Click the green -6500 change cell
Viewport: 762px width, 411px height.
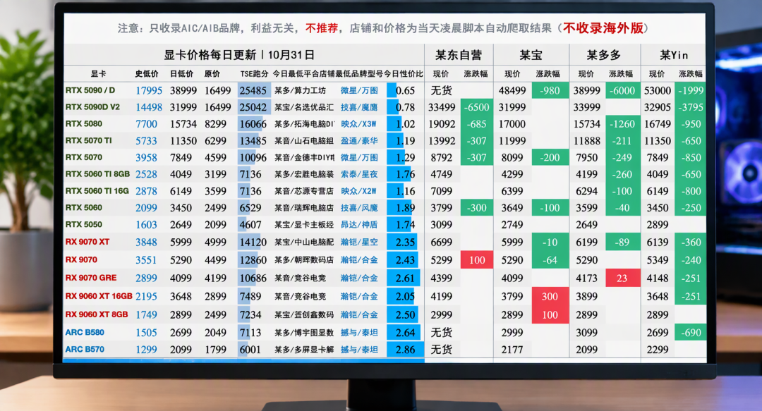[x=477, y=107]
